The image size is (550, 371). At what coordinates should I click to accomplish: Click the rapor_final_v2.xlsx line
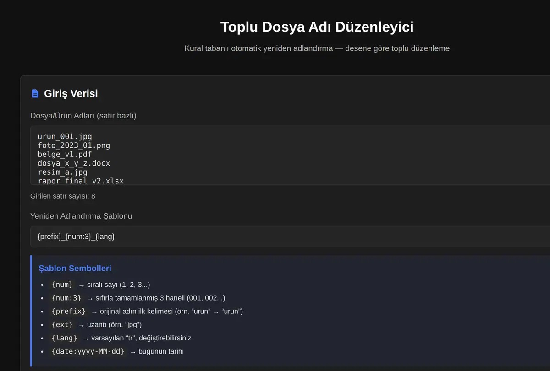pos(81,181)
